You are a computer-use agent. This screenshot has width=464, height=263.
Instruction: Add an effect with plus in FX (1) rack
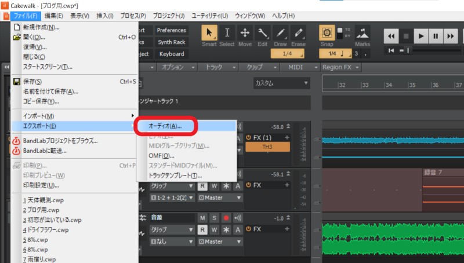coord(287,137)
